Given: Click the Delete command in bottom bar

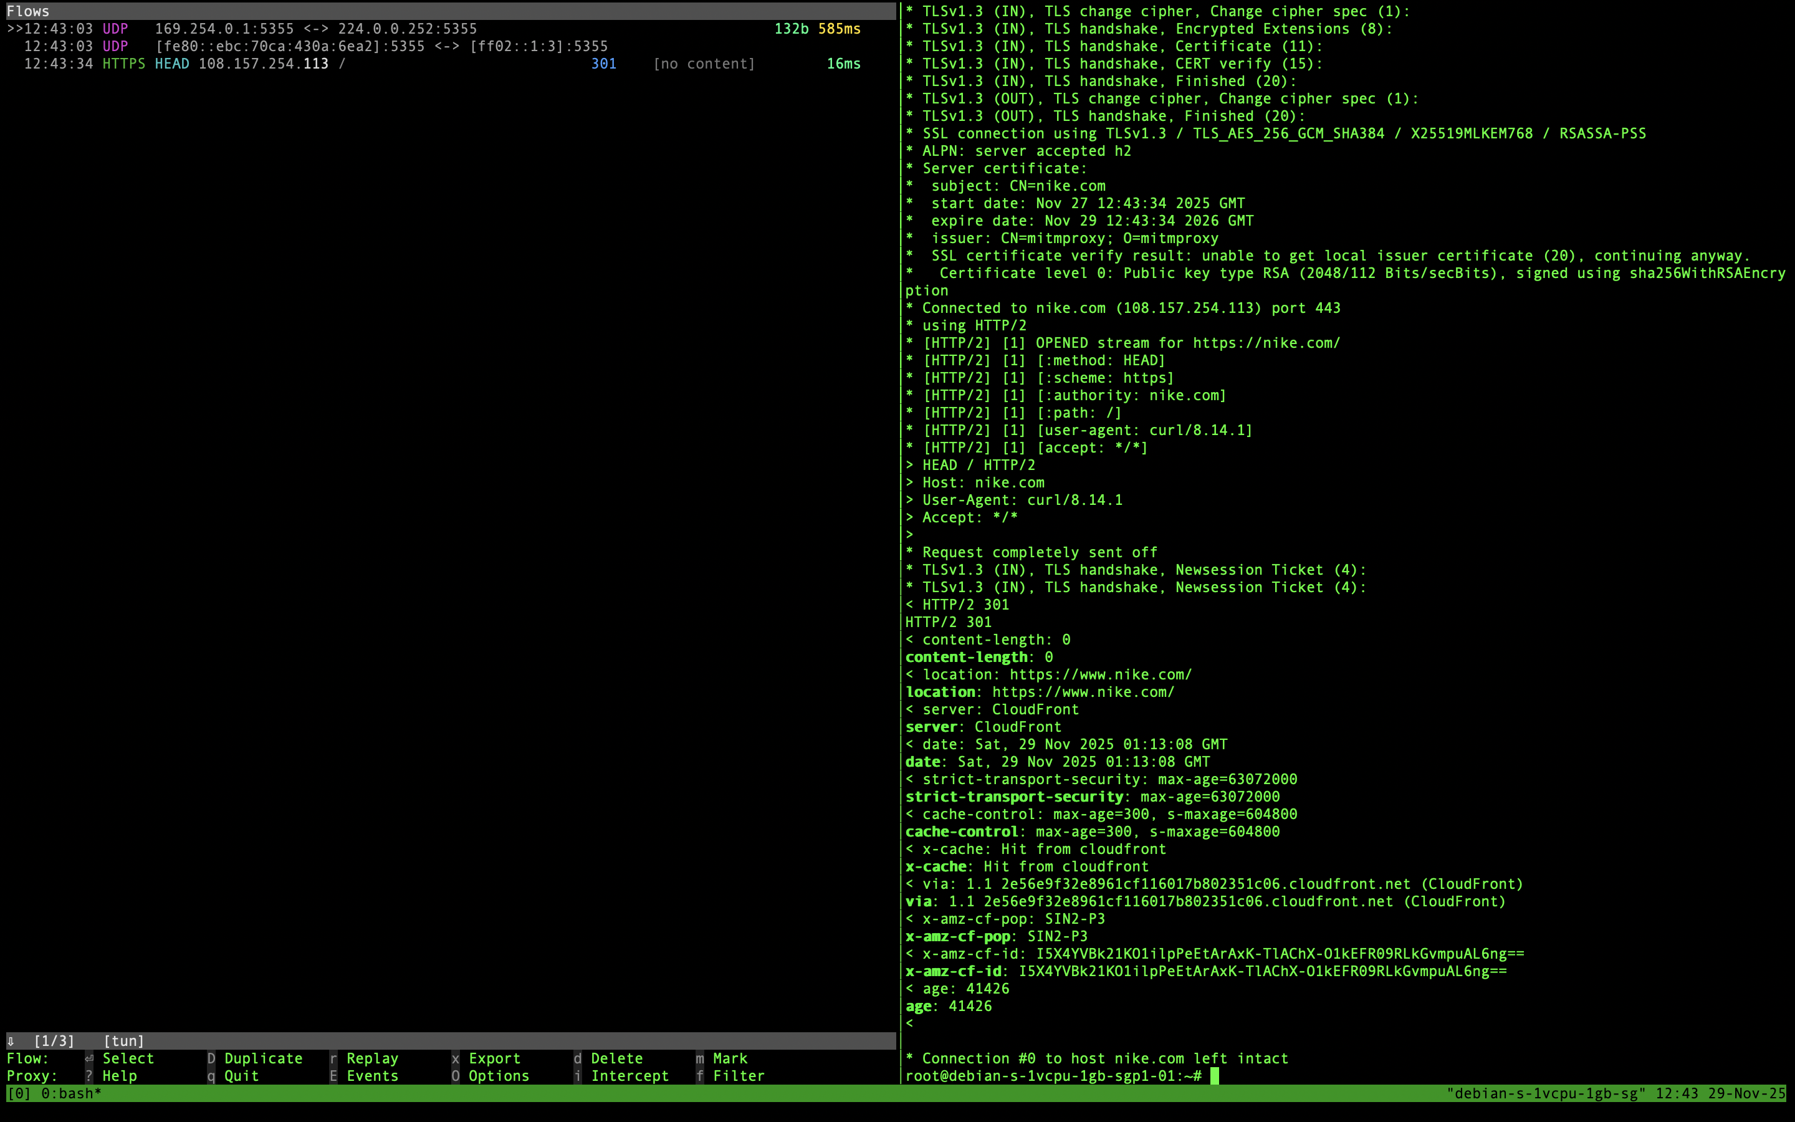Looking at the screenshot, I should click(x=616, y=1059).
